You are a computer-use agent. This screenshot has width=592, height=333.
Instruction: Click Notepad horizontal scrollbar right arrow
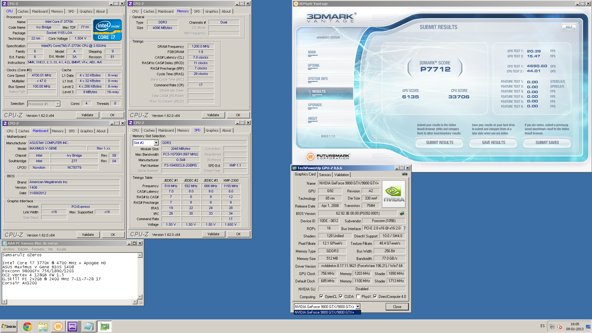[135, 302]
